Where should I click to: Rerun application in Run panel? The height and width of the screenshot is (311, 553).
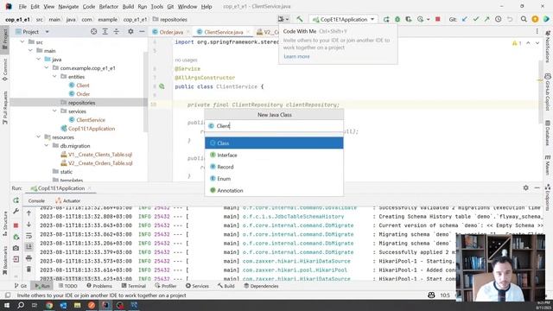16,200
